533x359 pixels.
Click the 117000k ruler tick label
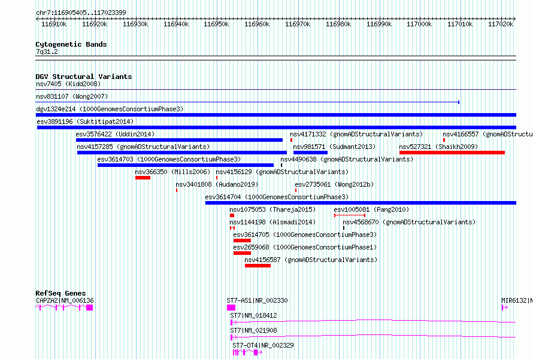click(419, 24)
